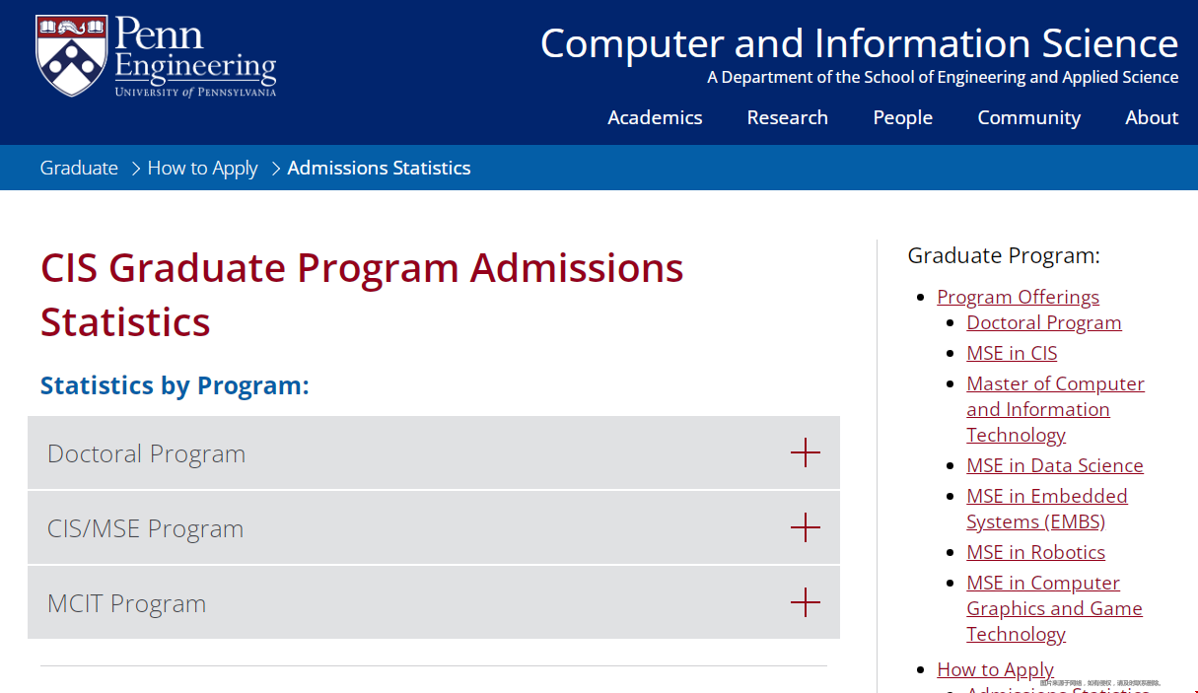Image resolution: width=1198 pixels, height=693 pixels.
Task: Open Master of Computer and Information Technology link
Action: click(x=1055, y=409)
